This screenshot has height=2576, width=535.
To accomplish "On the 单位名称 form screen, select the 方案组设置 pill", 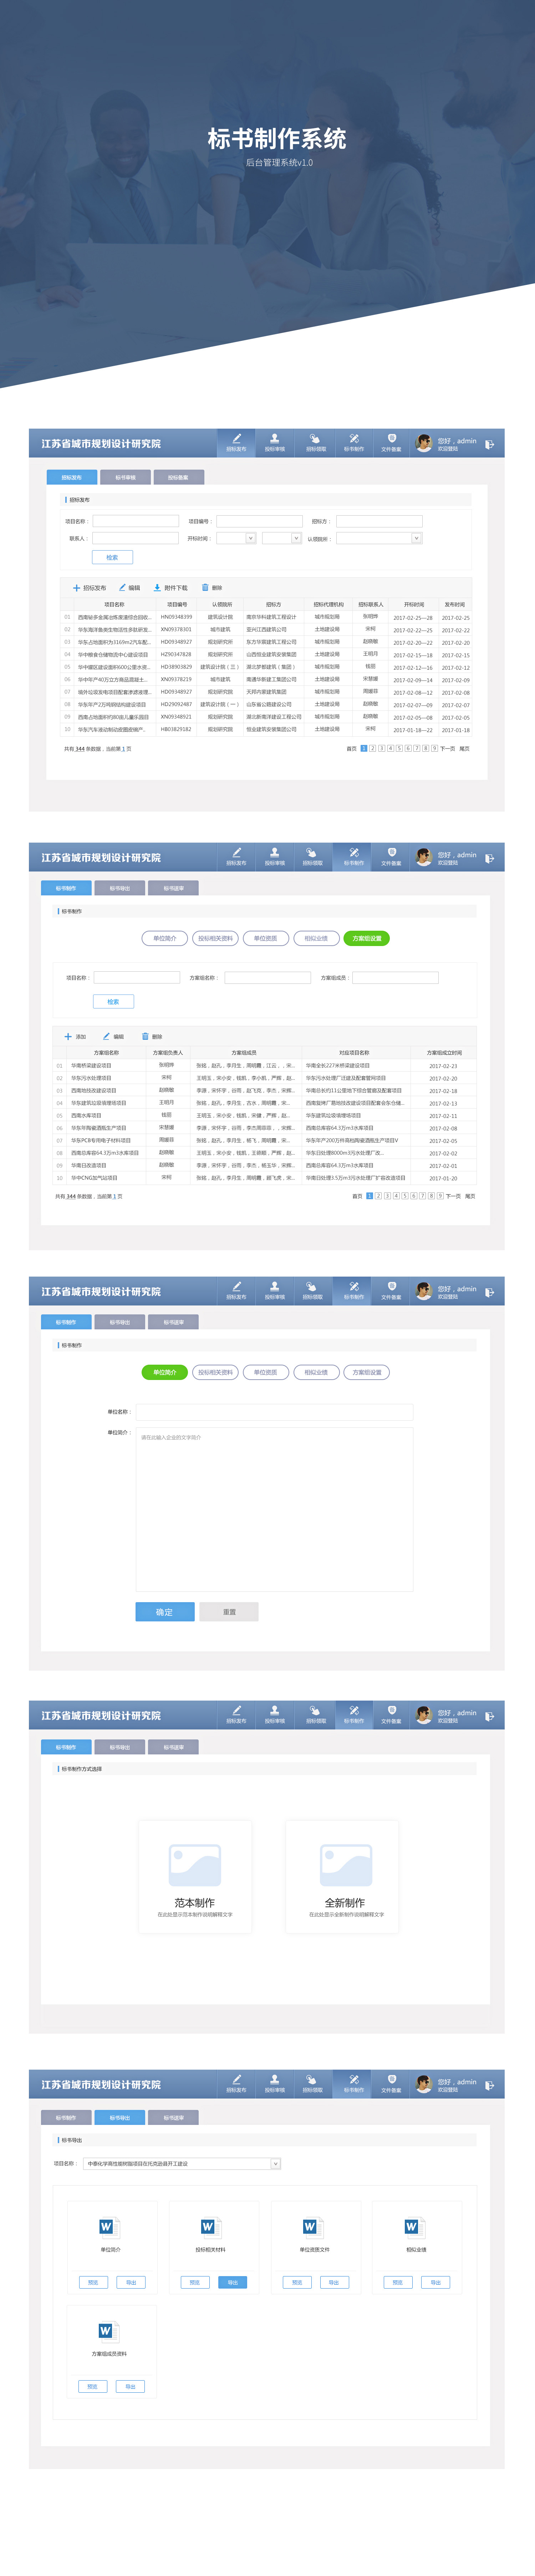I will coord(367,1372).
